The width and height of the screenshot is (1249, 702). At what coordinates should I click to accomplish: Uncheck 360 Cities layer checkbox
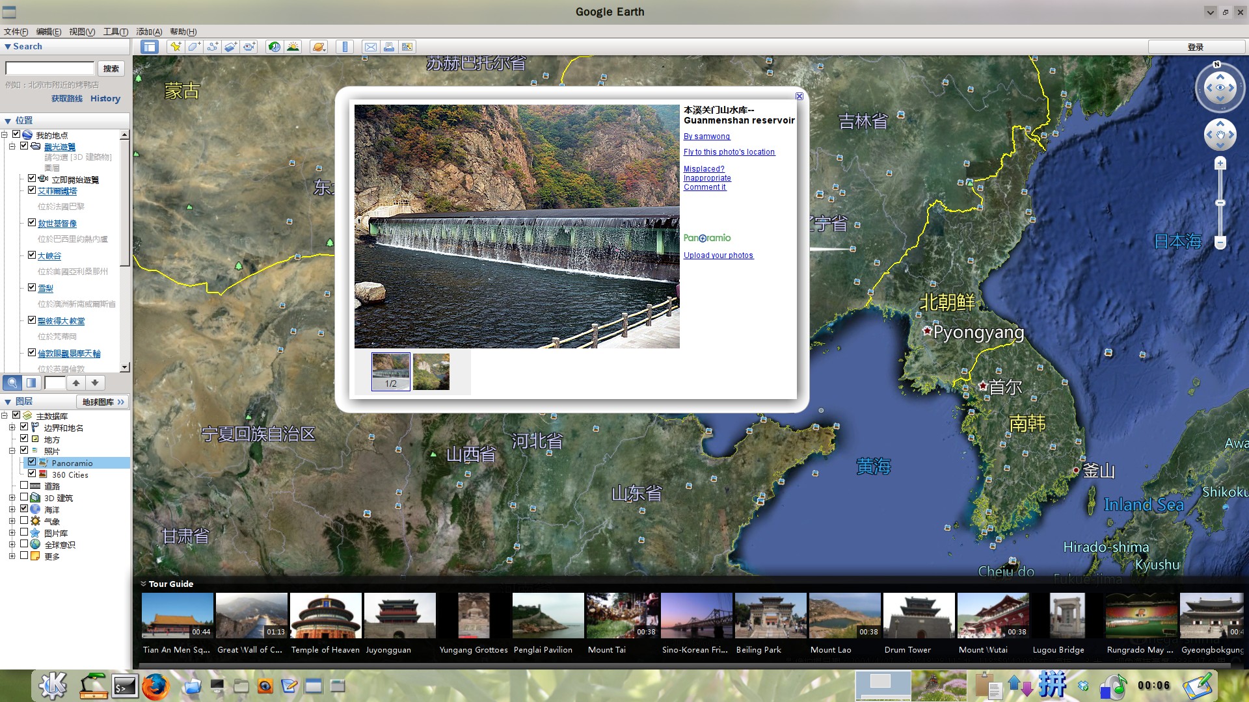pyautogui.click(x=31, y=474)
